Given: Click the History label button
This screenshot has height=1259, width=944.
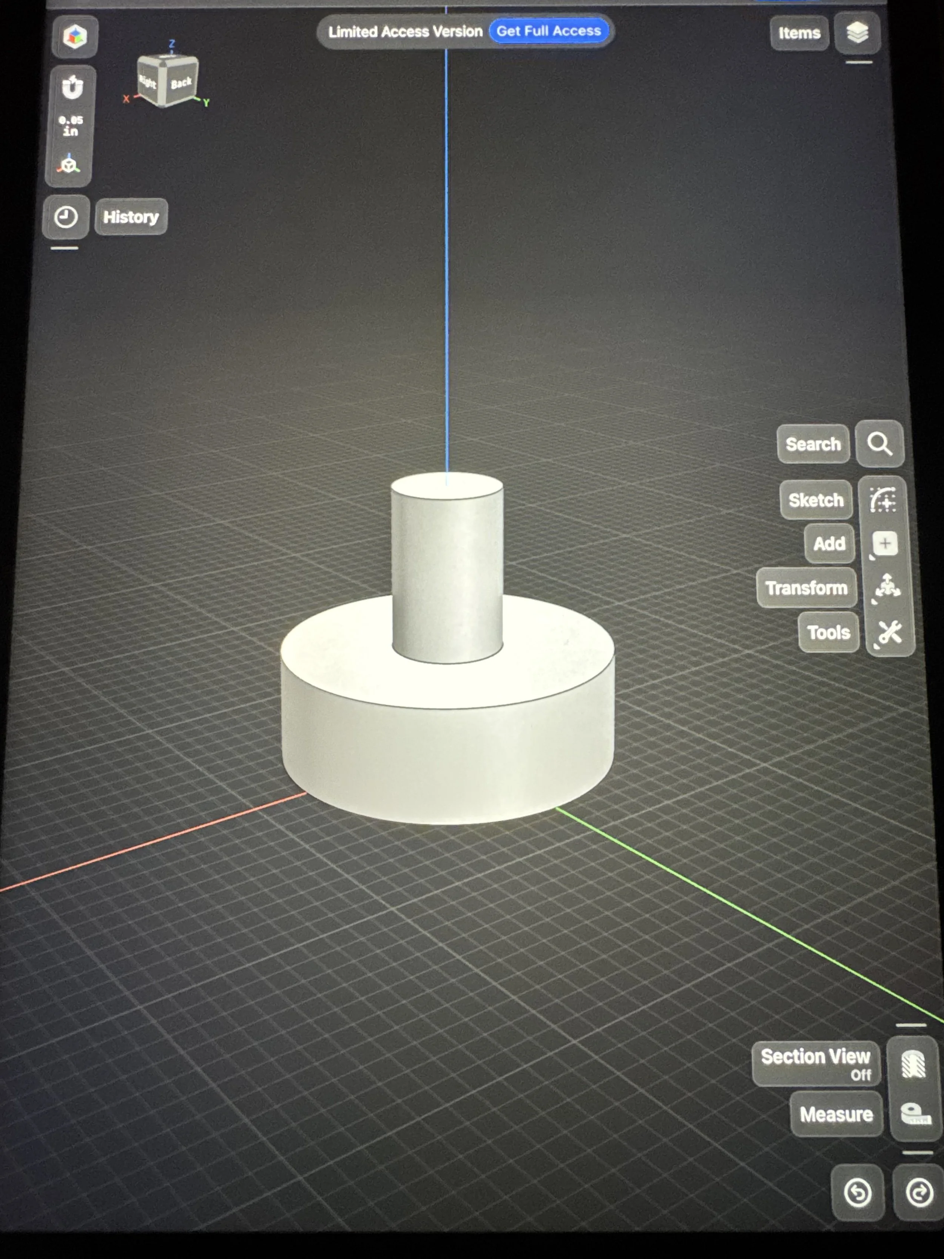Looking at the screenshot, I should pyautogui.click(x=131, y=217).
